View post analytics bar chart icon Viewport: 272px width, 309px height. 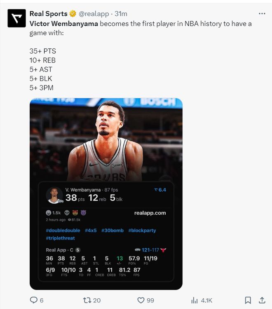[x=195, y=300]
